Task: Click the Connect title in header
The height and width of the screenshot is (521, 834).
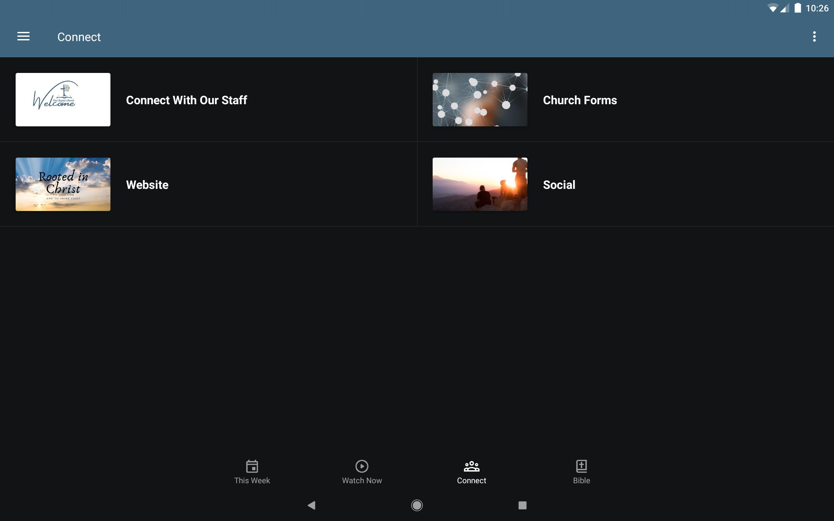Action: tap(79, 37)
